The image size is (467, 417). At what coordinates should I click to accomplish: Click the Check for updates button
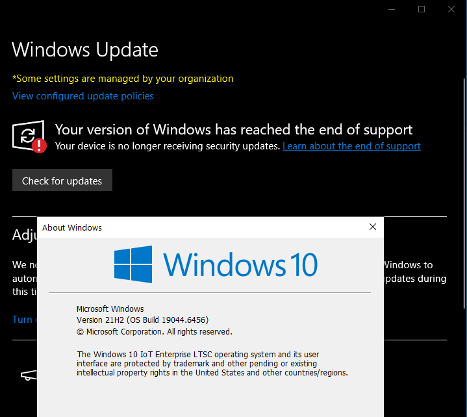coord(62,180)
